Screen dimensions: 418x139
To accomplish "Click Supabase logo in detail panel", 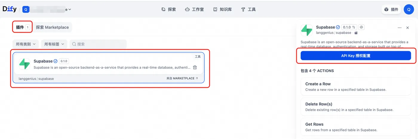I will coord(307,30).
